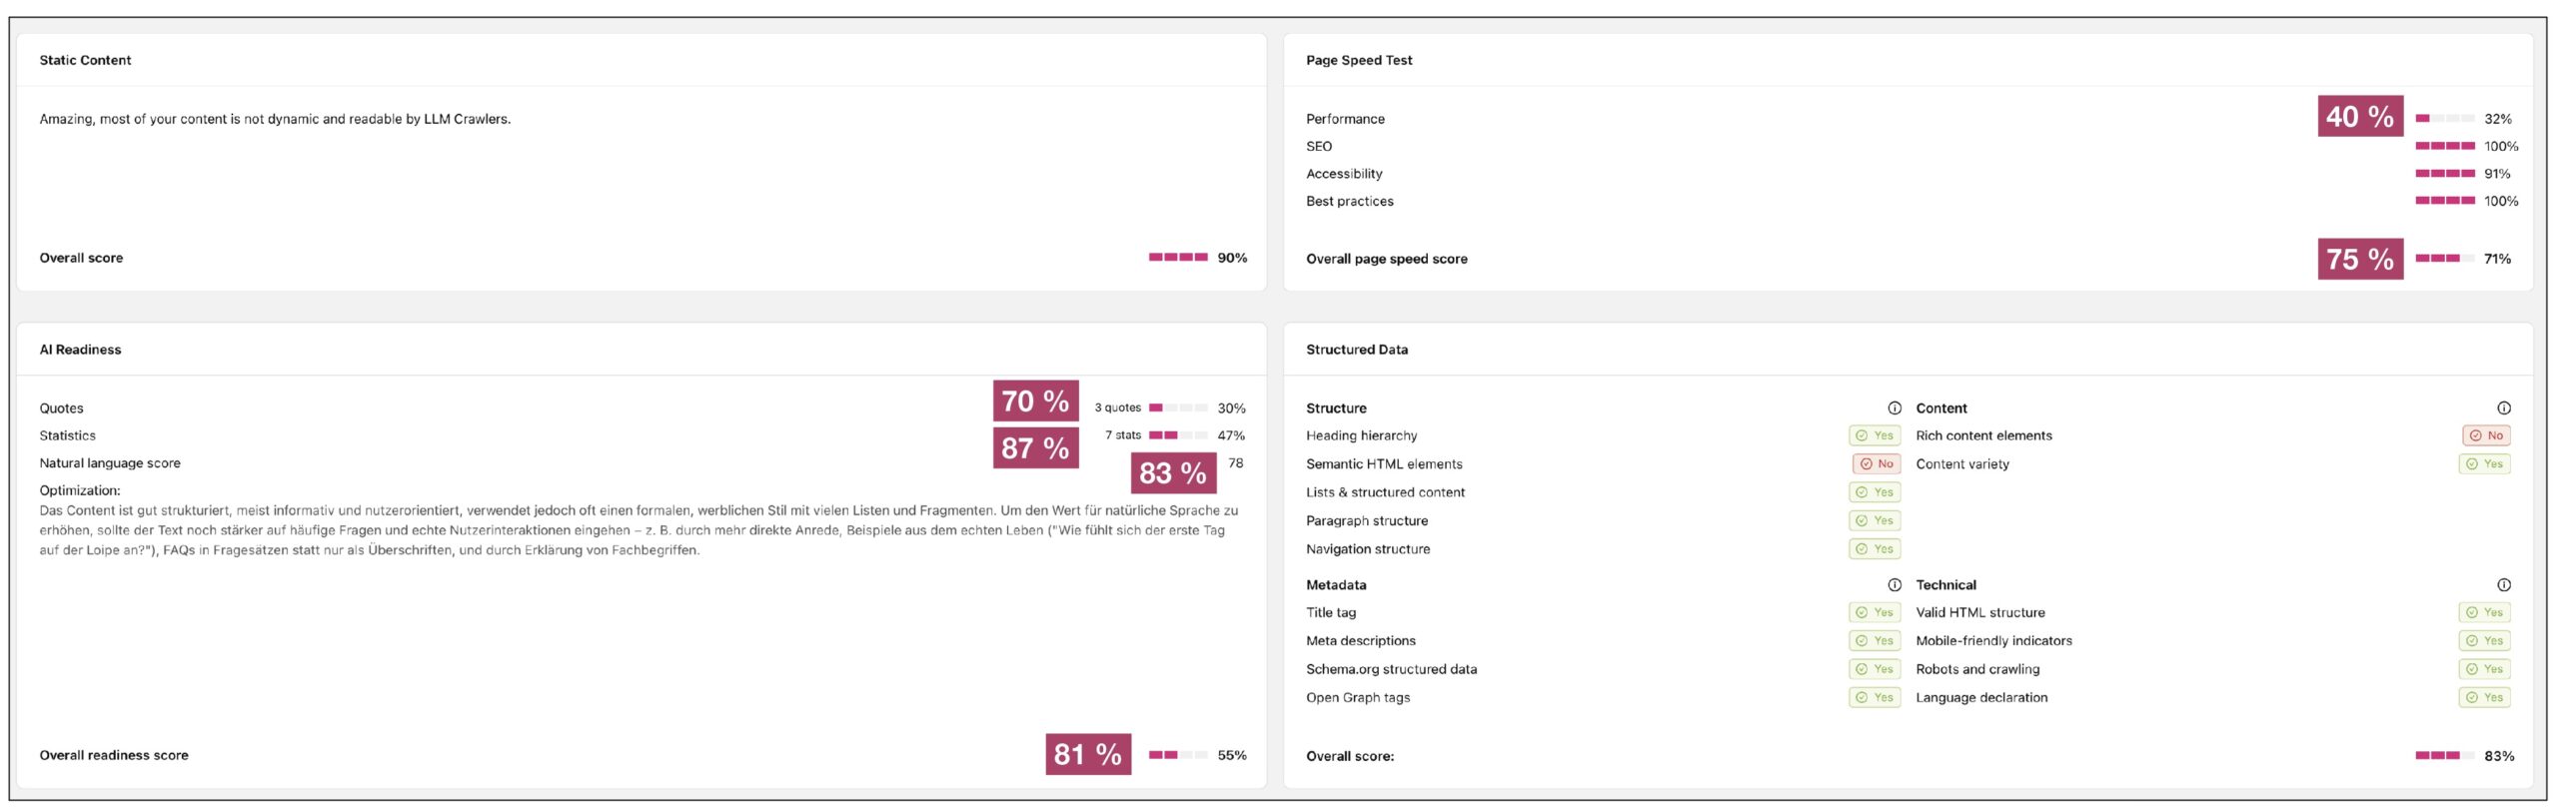Screen dimensions: 2558x810
Task: Click the Rich content elements No badge
Action: pyautogui.click(x=2485, y=435)
